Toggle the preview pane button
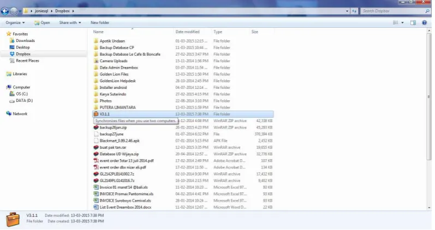This screenshot has height=230, width=435. [x=413, y=23]
